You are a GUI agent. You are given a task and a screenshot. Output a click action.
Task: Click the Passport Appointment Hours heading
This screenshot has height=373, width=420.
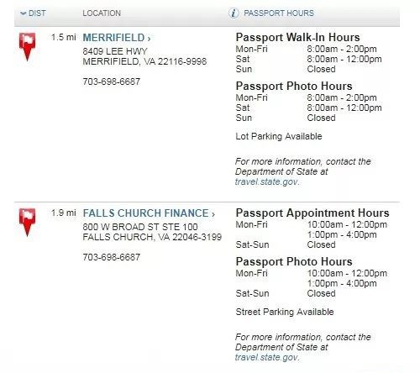coord(312,213)
